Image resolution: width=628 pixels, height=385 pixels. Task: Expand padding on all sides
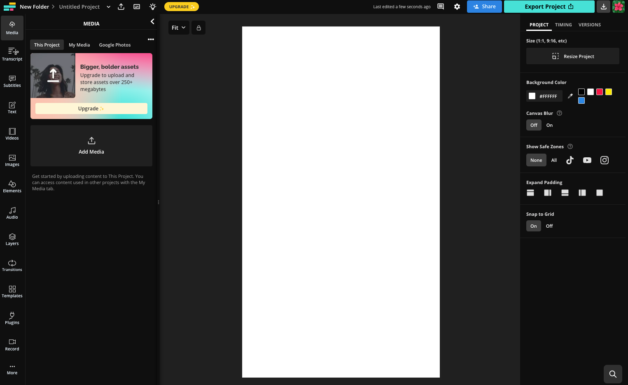[x=600, y=193]
